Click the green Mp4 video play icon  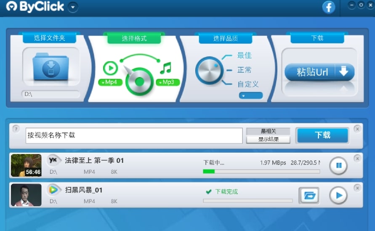point(110,68)
